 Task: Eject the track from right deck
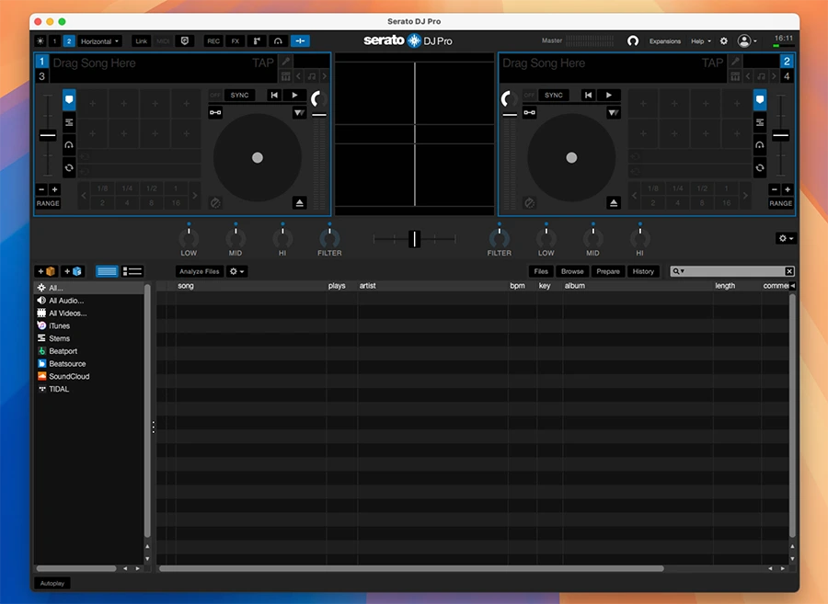614,202
